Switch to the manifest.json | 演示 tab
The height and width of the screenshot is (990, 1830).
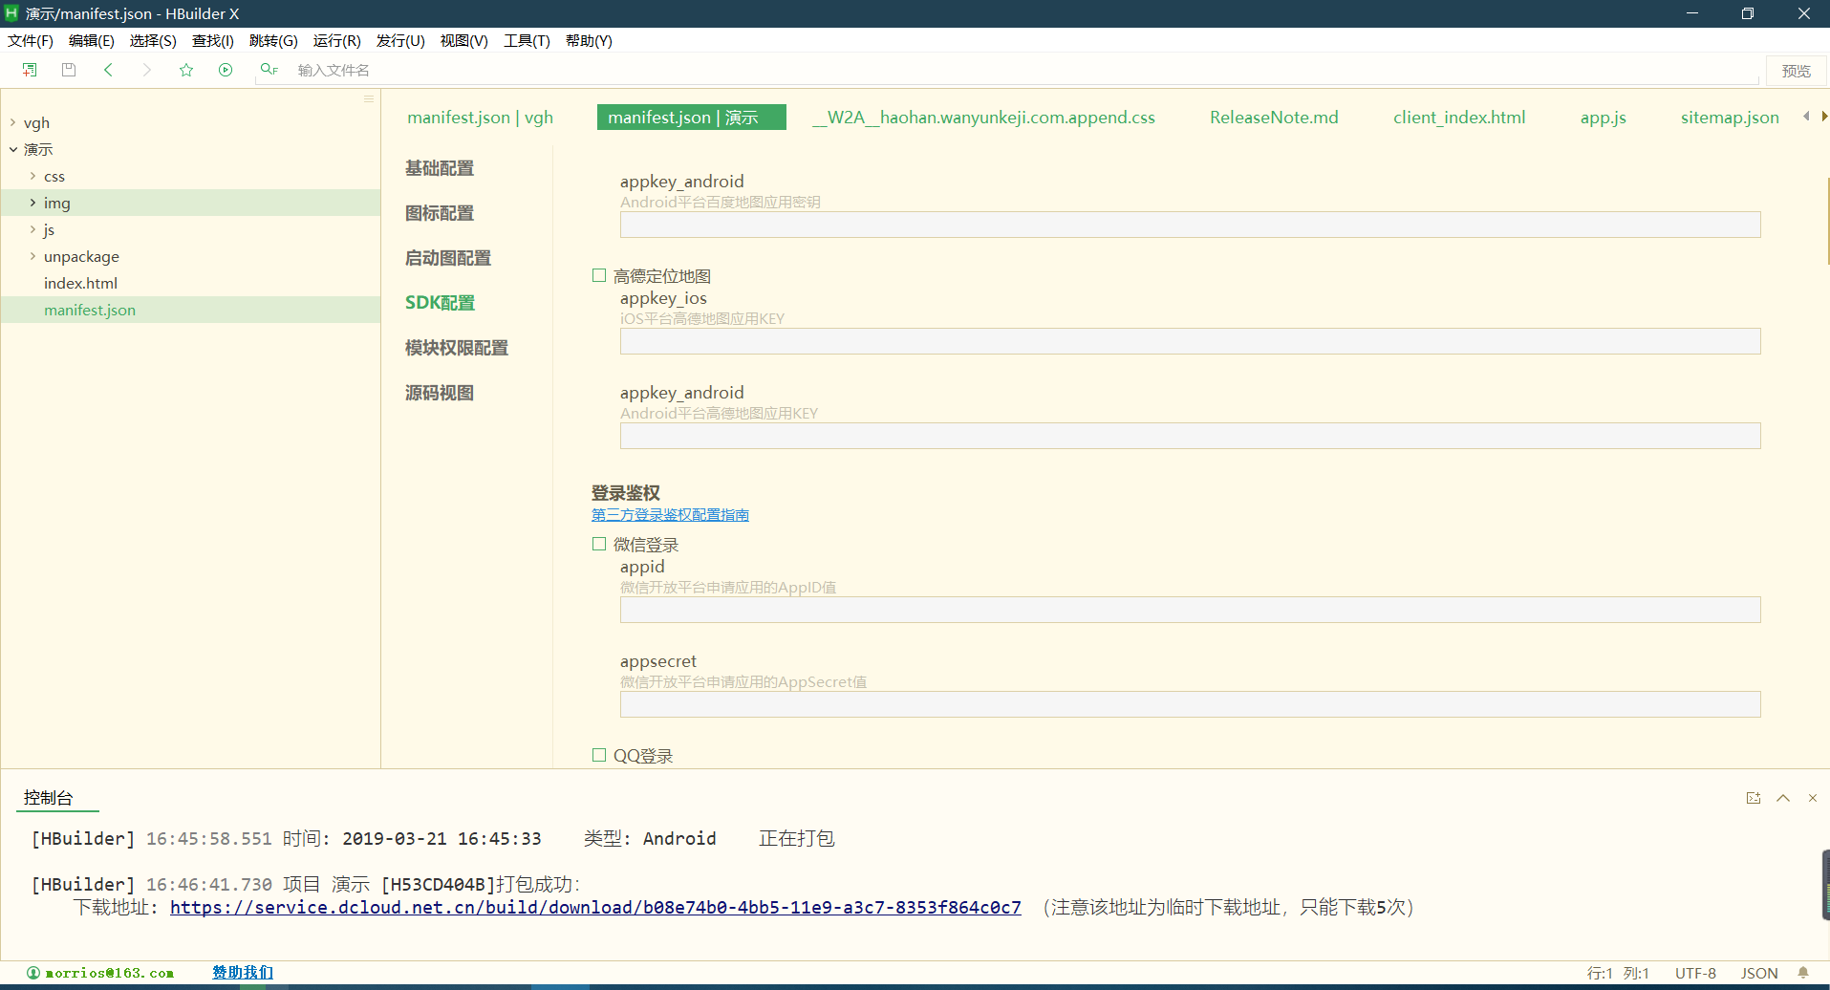pos(692,117)
